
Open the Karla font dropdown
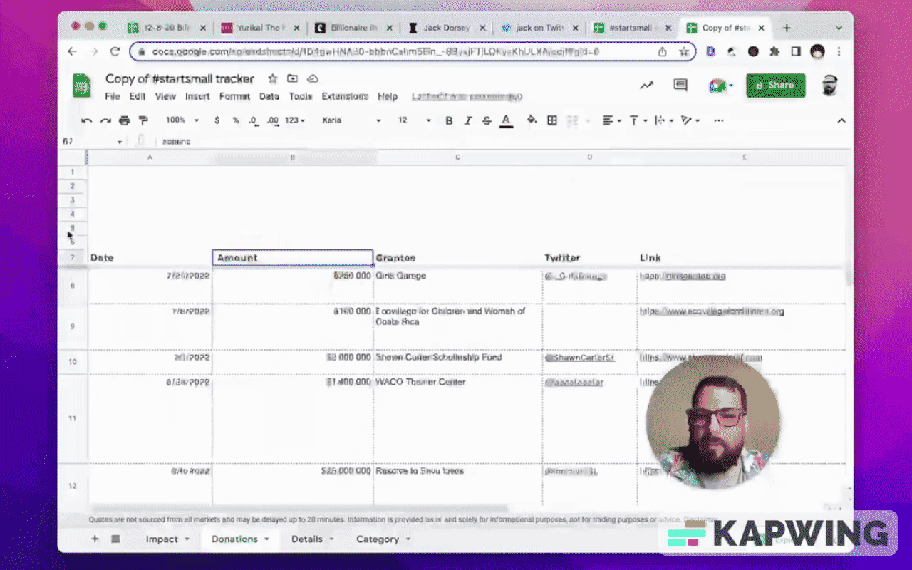pyautogui.click(x=352, y=120)
